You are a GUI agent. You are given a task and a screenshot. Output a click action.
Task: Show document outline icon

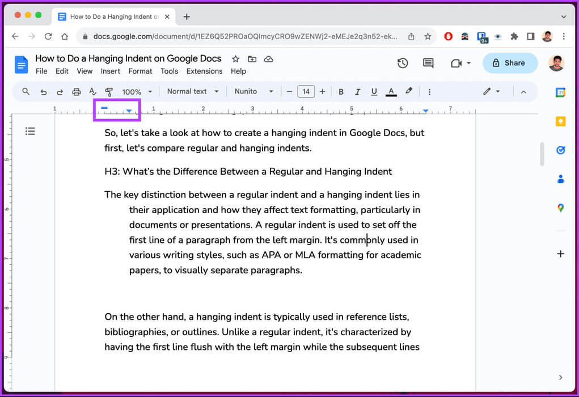30,132
